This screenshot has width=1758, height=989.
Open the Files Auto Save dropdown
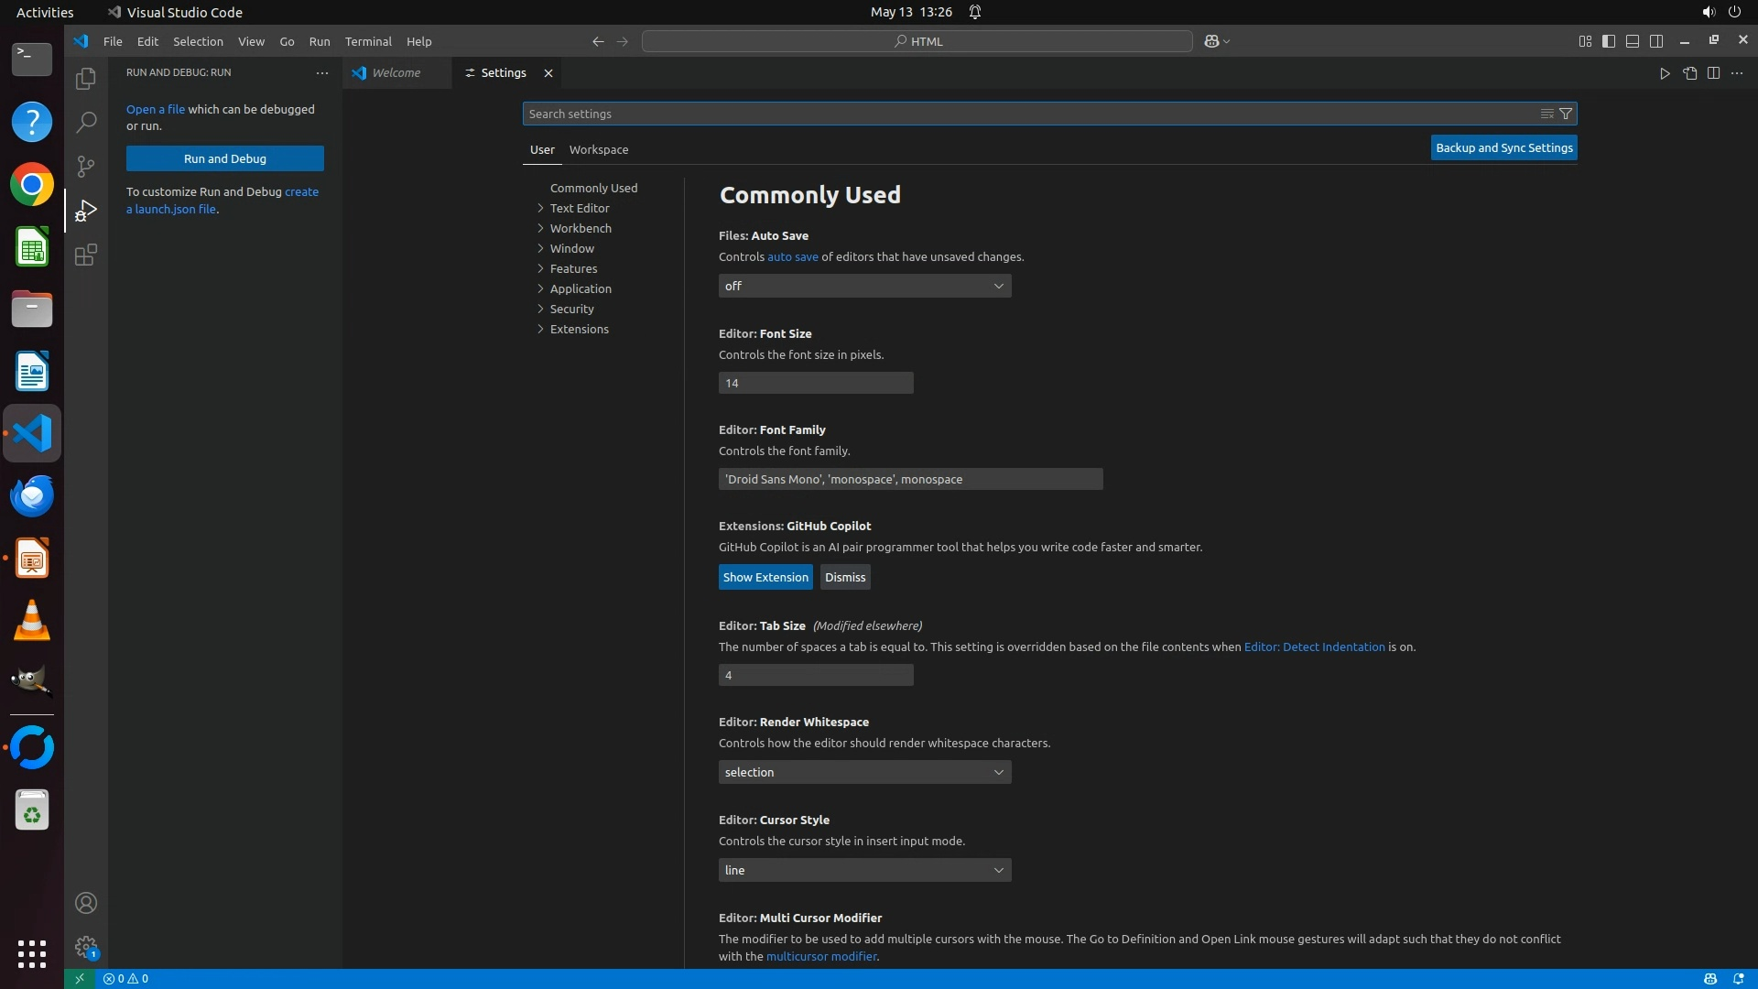point(864,286)
